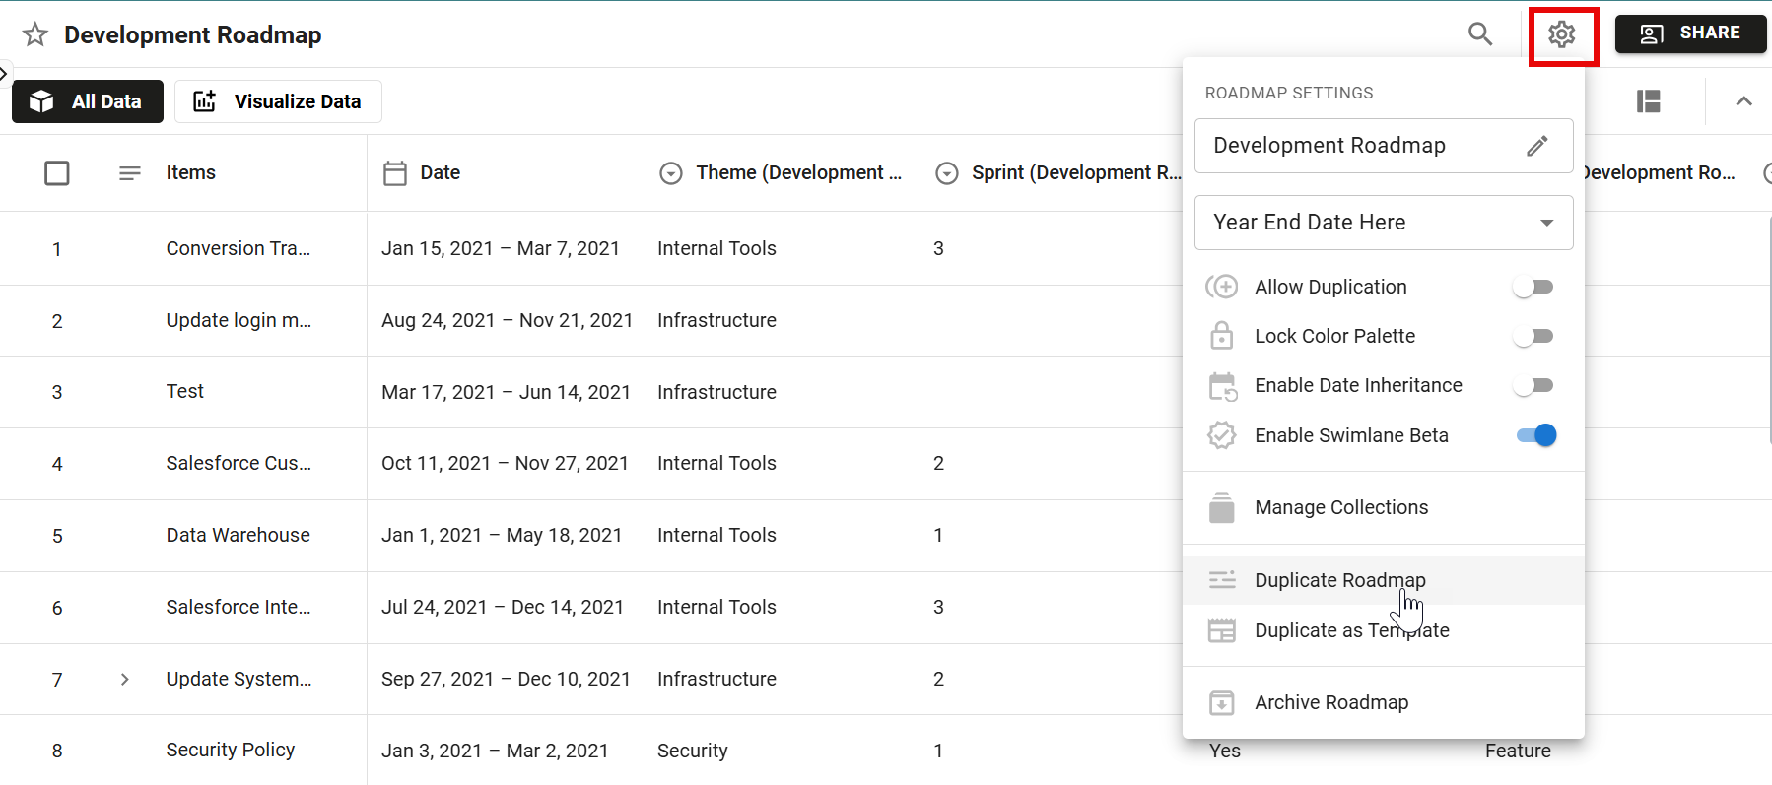The width and height of the screenshot is (1772, 785).
Task: Choose Archive Roadmap in the menu
Action: 1330,702
